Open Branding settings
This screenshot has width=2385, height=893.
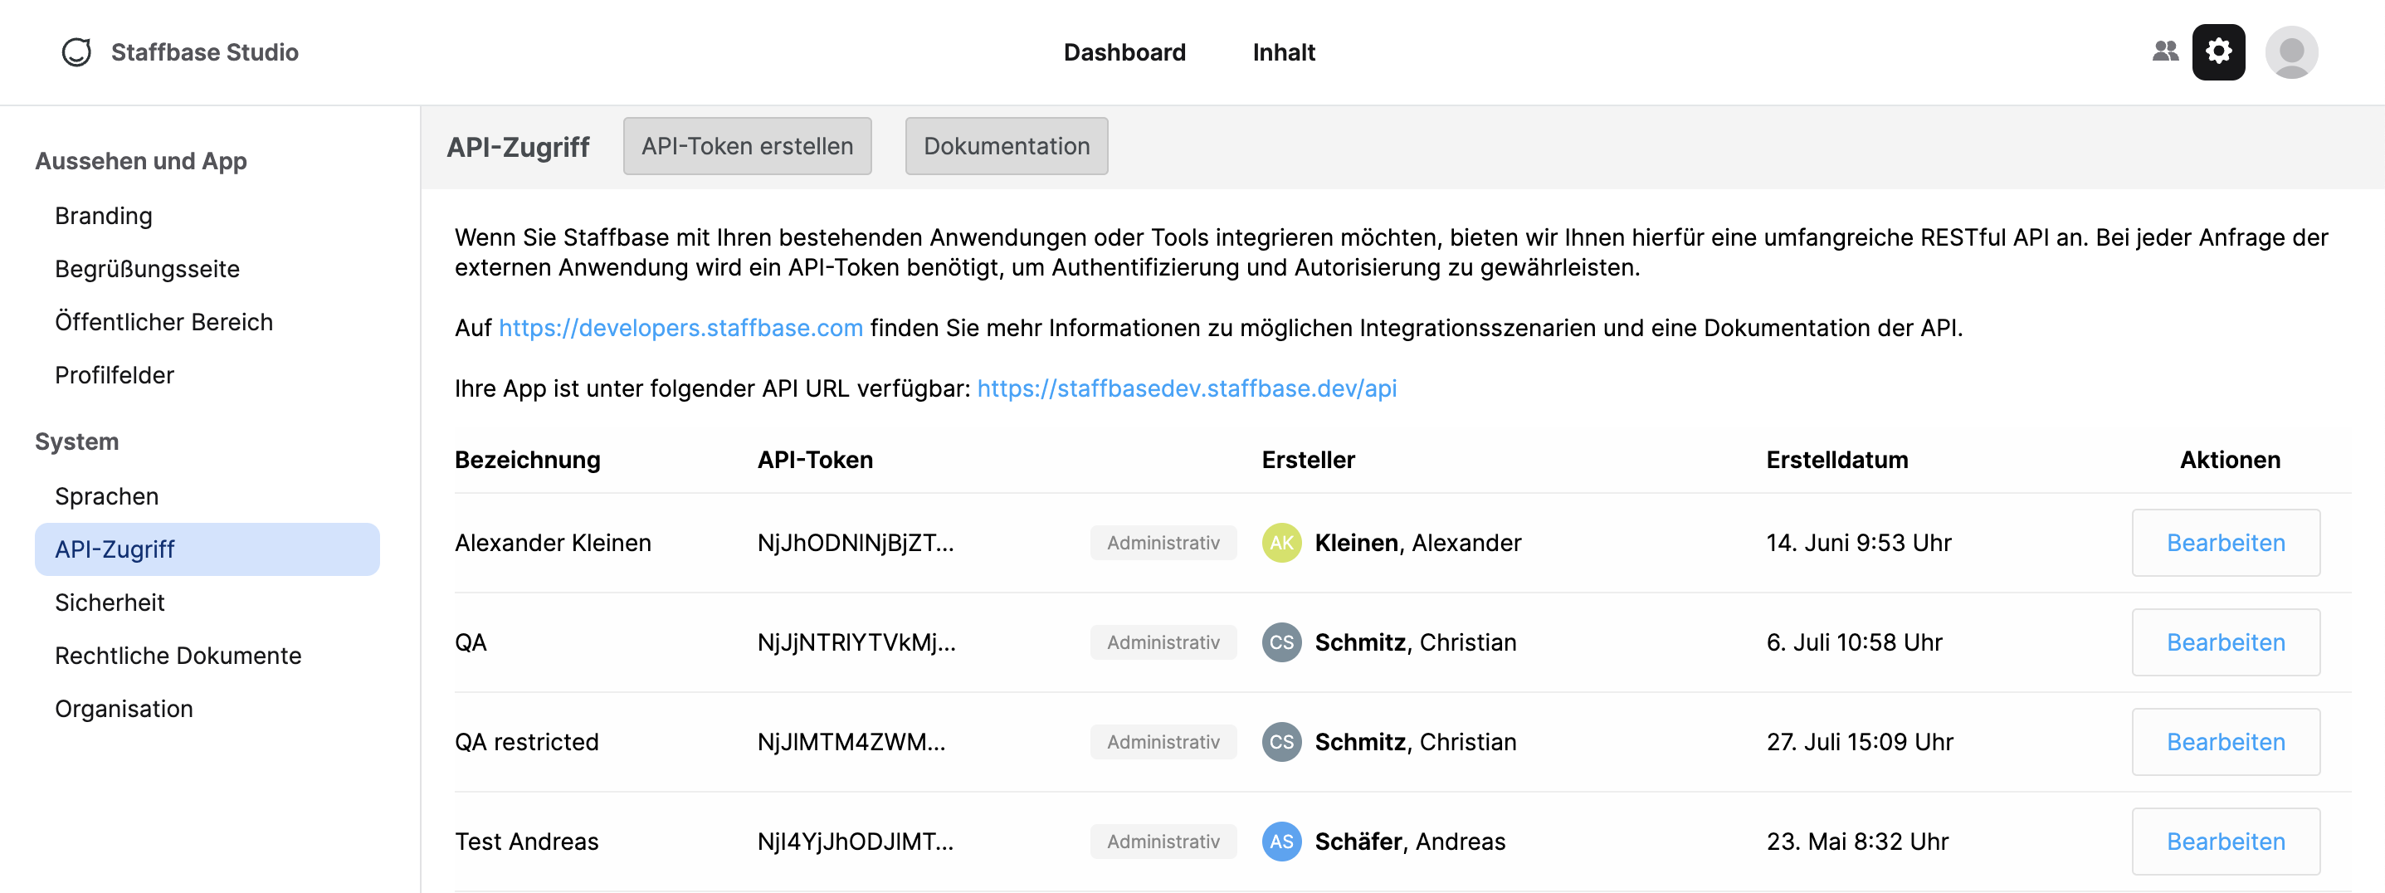tap(104, 216)
